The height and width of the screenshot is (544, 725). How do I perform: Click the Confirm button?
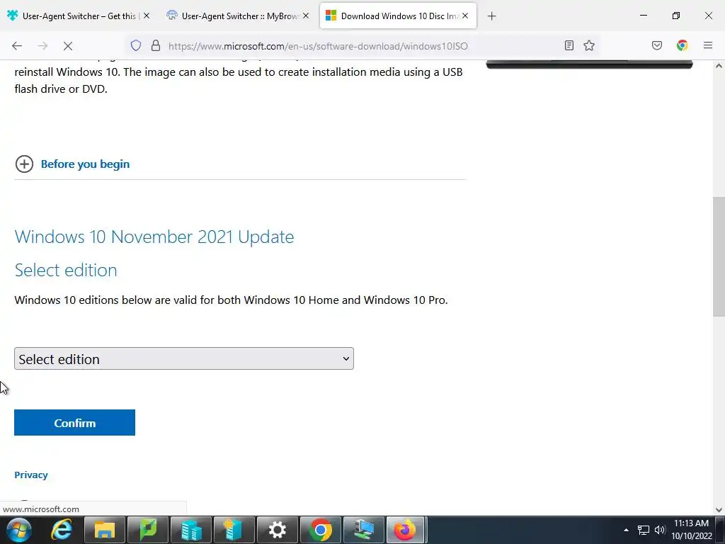(x=74, y=422)
